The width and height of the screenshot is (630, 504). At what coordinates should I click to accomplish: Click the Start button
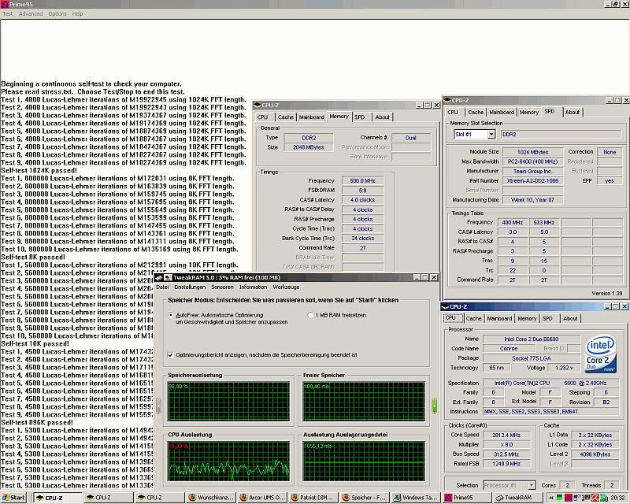pos(13,498)
